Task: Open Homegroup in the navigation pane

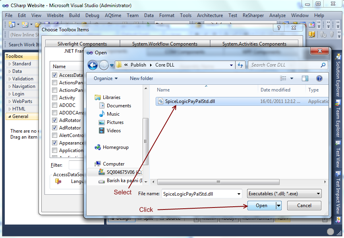Action: [115, 147]
